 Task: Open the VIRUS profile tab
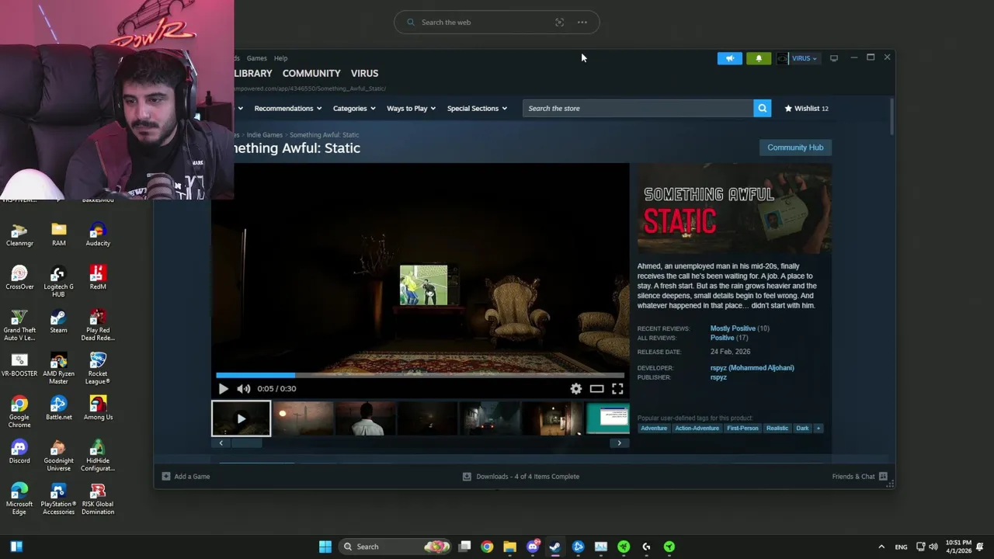(364, 73)
